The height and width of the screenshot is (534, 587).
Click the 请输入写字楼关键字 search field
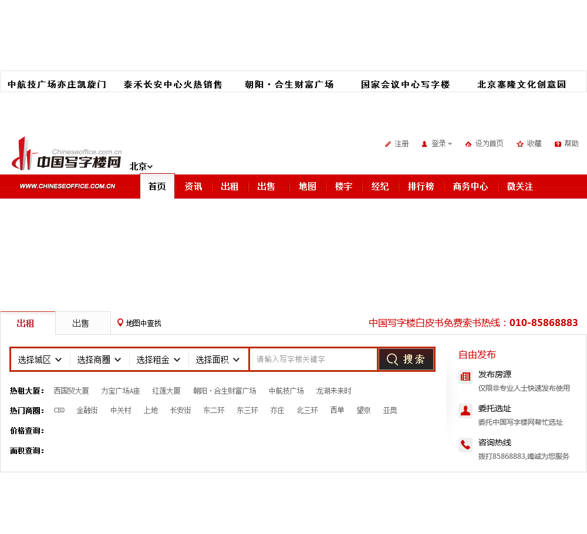pos(313,360)
